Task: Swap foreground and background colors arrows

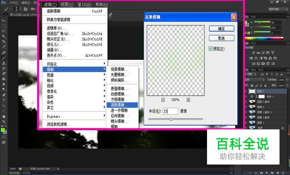Action: pos(6,126)
